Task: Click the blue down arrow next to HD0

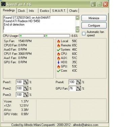Action: coord(58,62)
